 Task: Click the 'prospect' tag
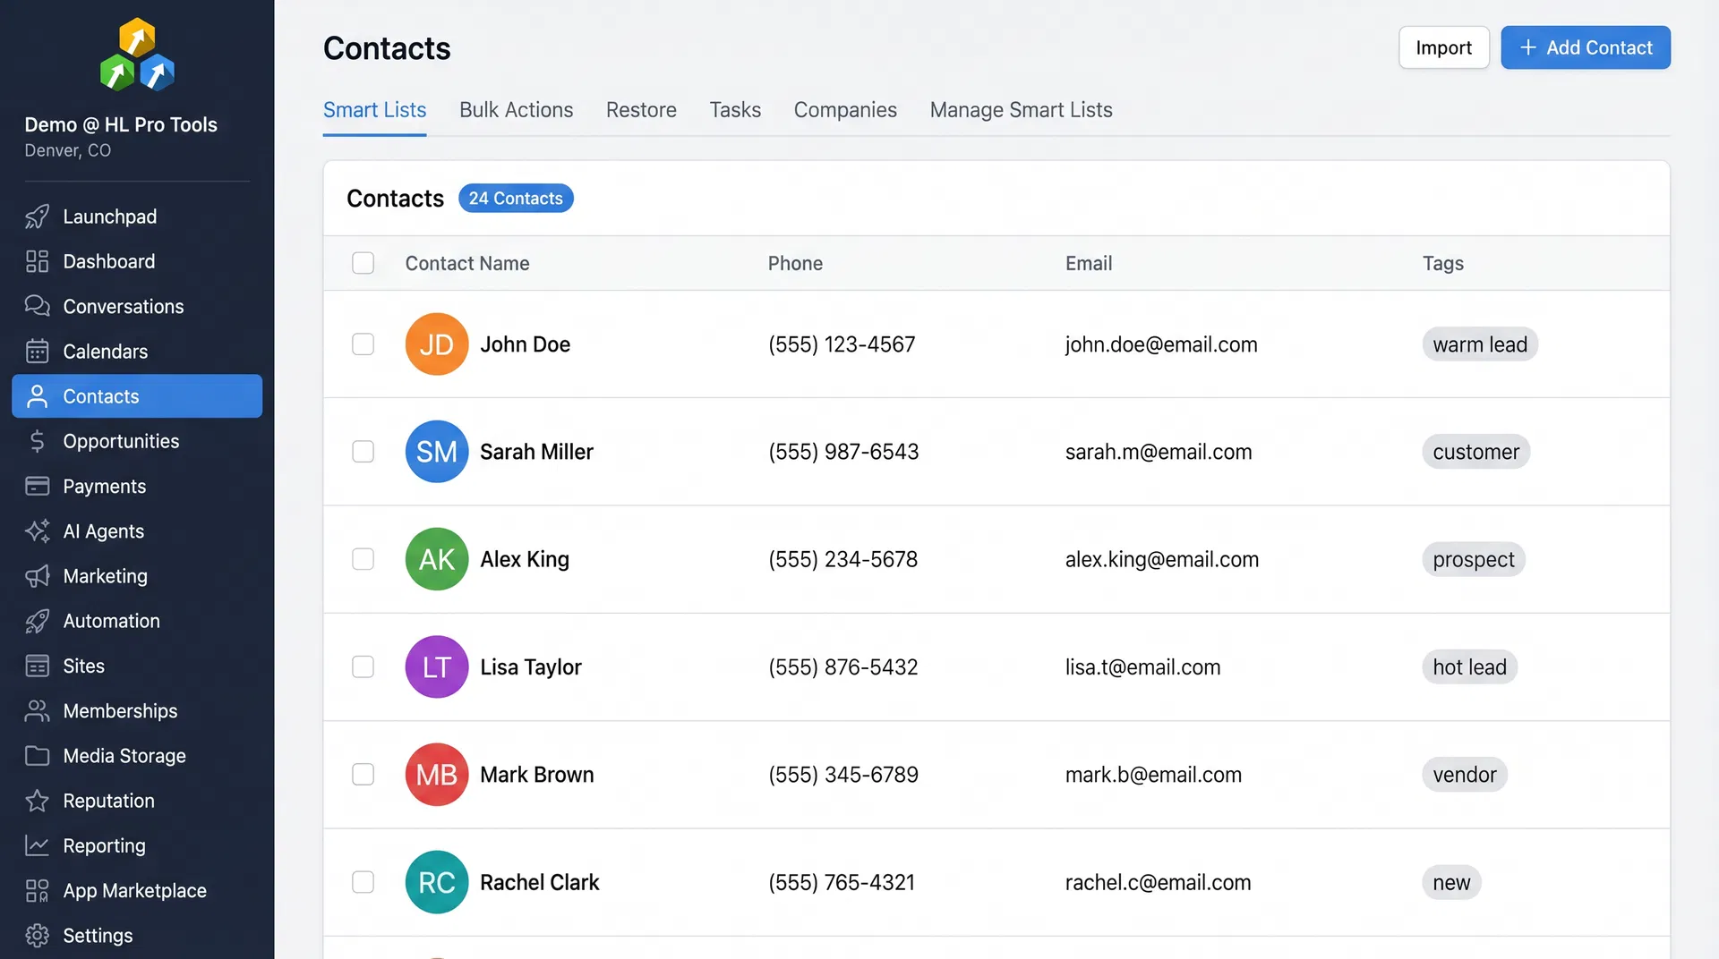(1473, 559)
